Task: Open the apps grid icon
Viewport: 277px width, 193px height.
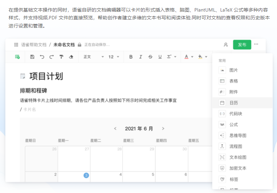Action: tap(16, 45)
